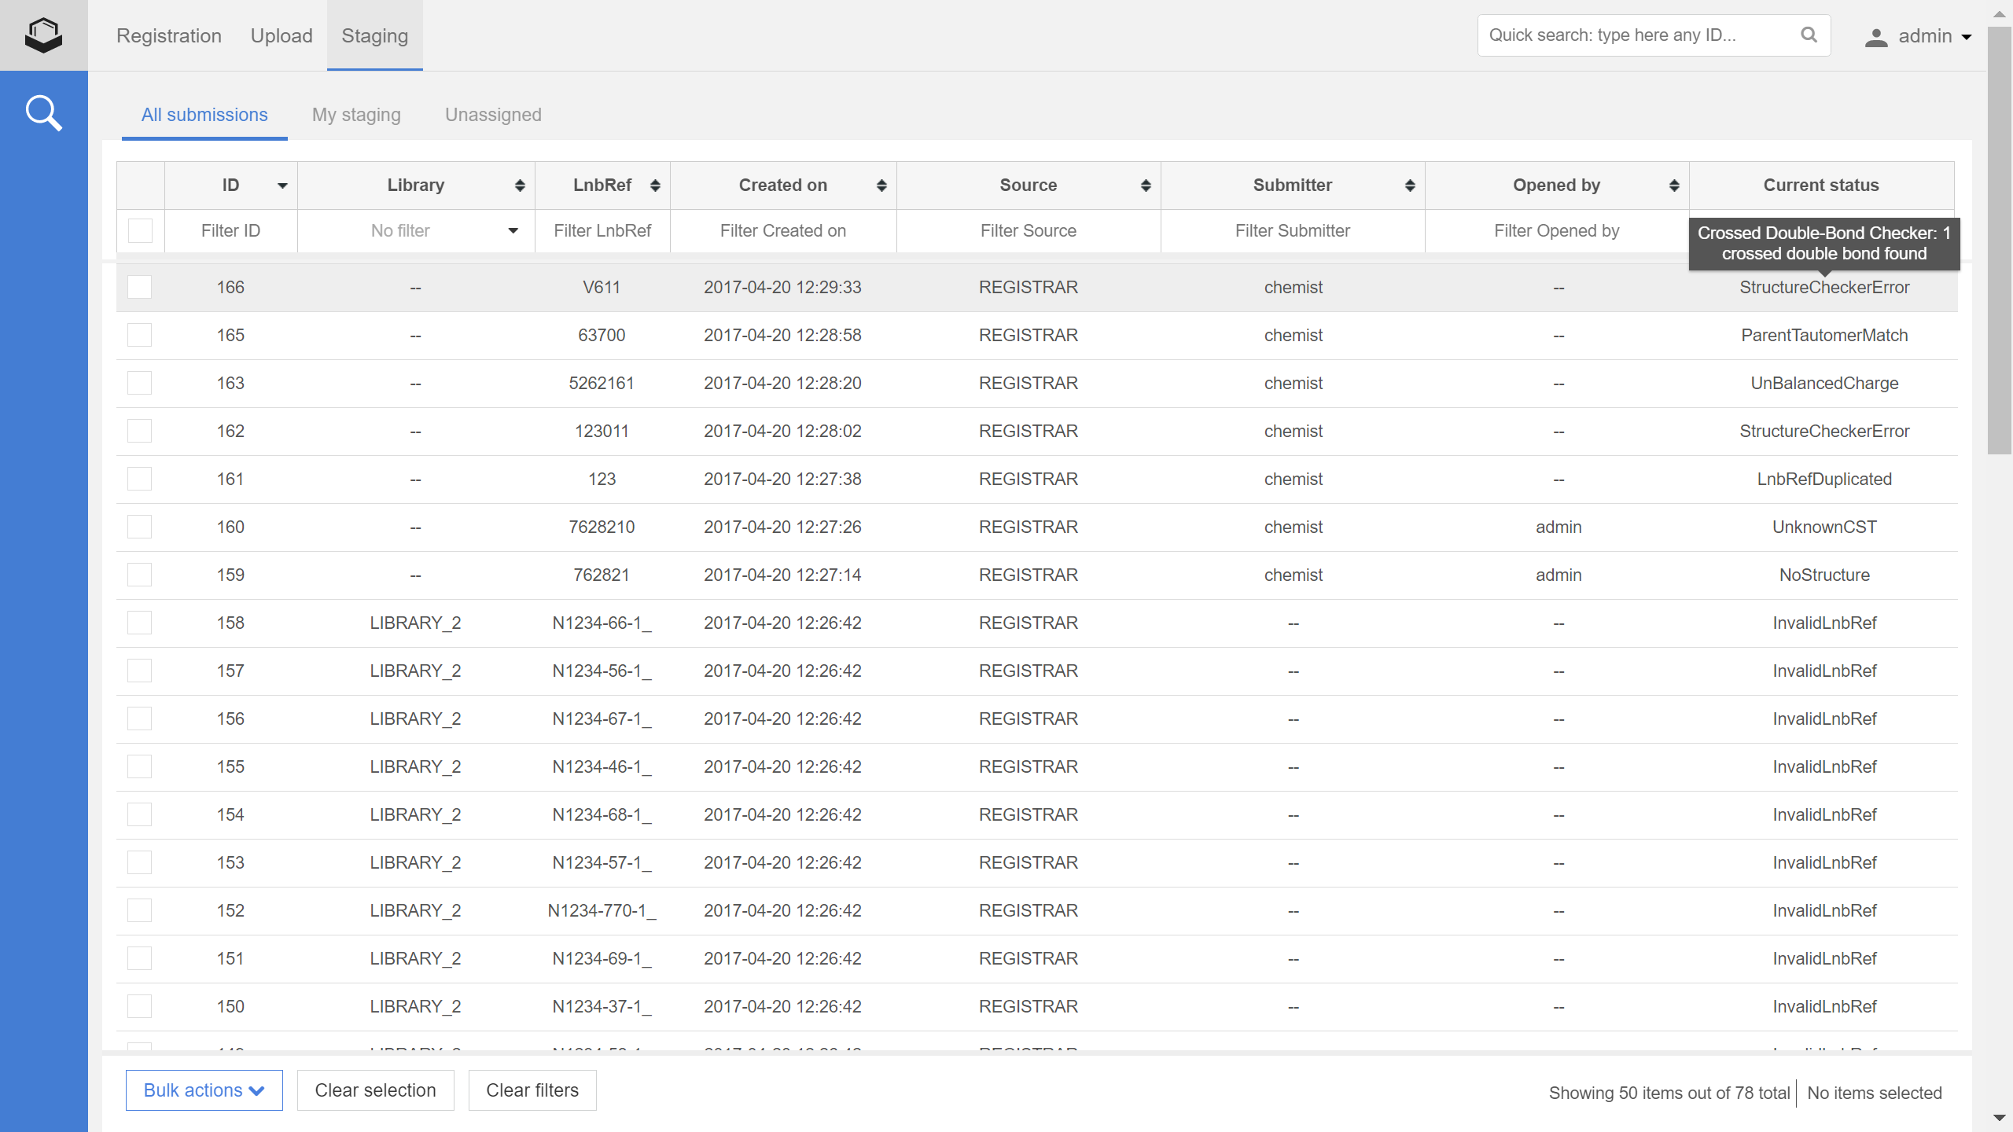
Task: Click the quick search magnifier icon
Action: (1809, 35)
